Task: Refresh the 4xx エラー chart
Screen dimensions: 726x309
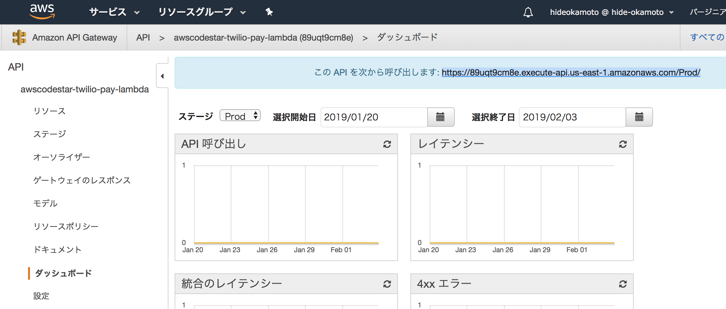Action: click(623, 284)
